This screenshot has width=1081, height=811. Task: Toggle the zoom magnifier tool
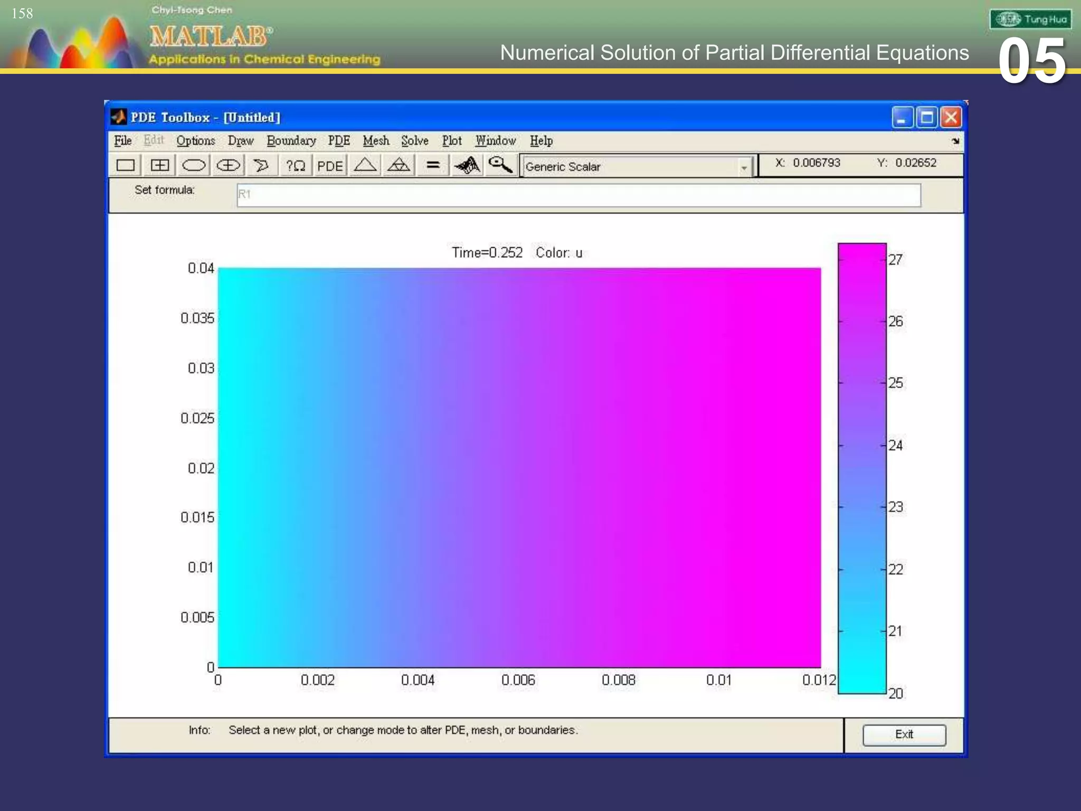500,166
